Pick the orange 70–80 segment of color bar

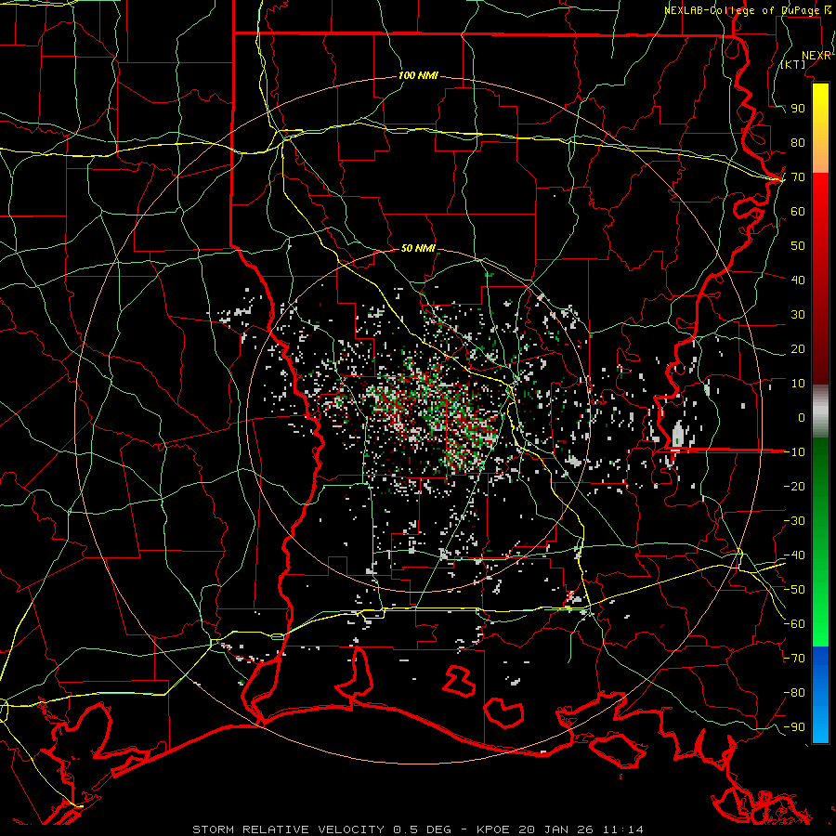pos(820,159)
